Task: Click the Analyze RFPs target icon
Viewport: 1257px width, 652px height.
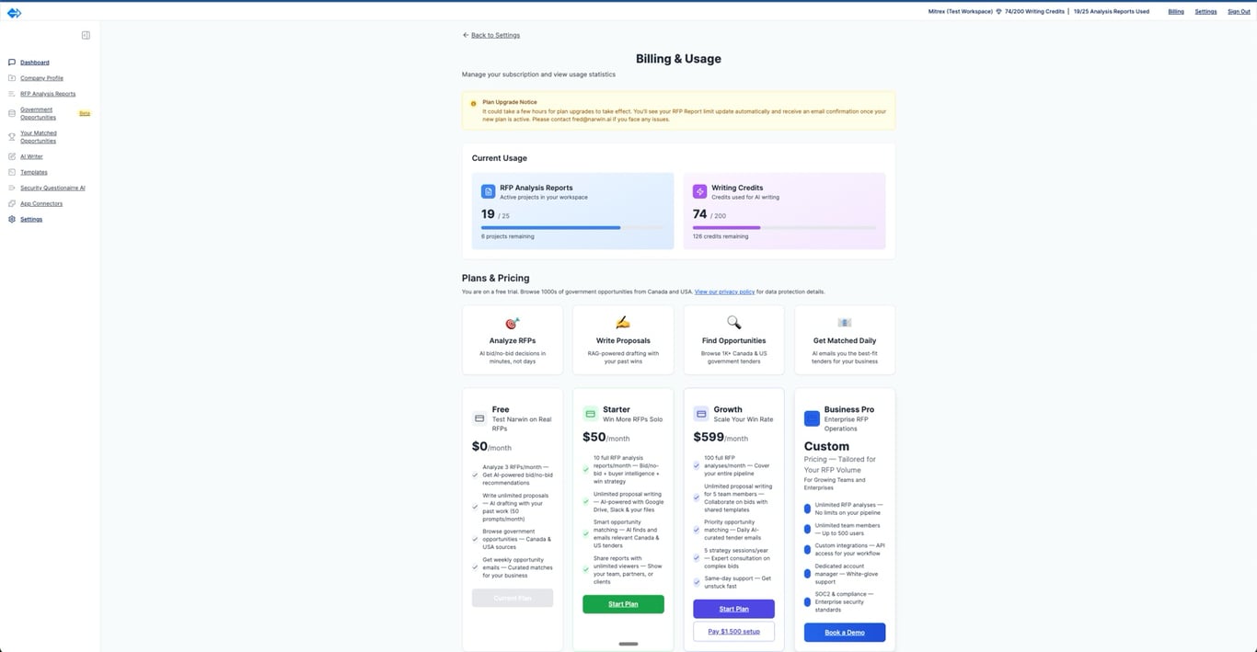Action: tap(513, 323)
